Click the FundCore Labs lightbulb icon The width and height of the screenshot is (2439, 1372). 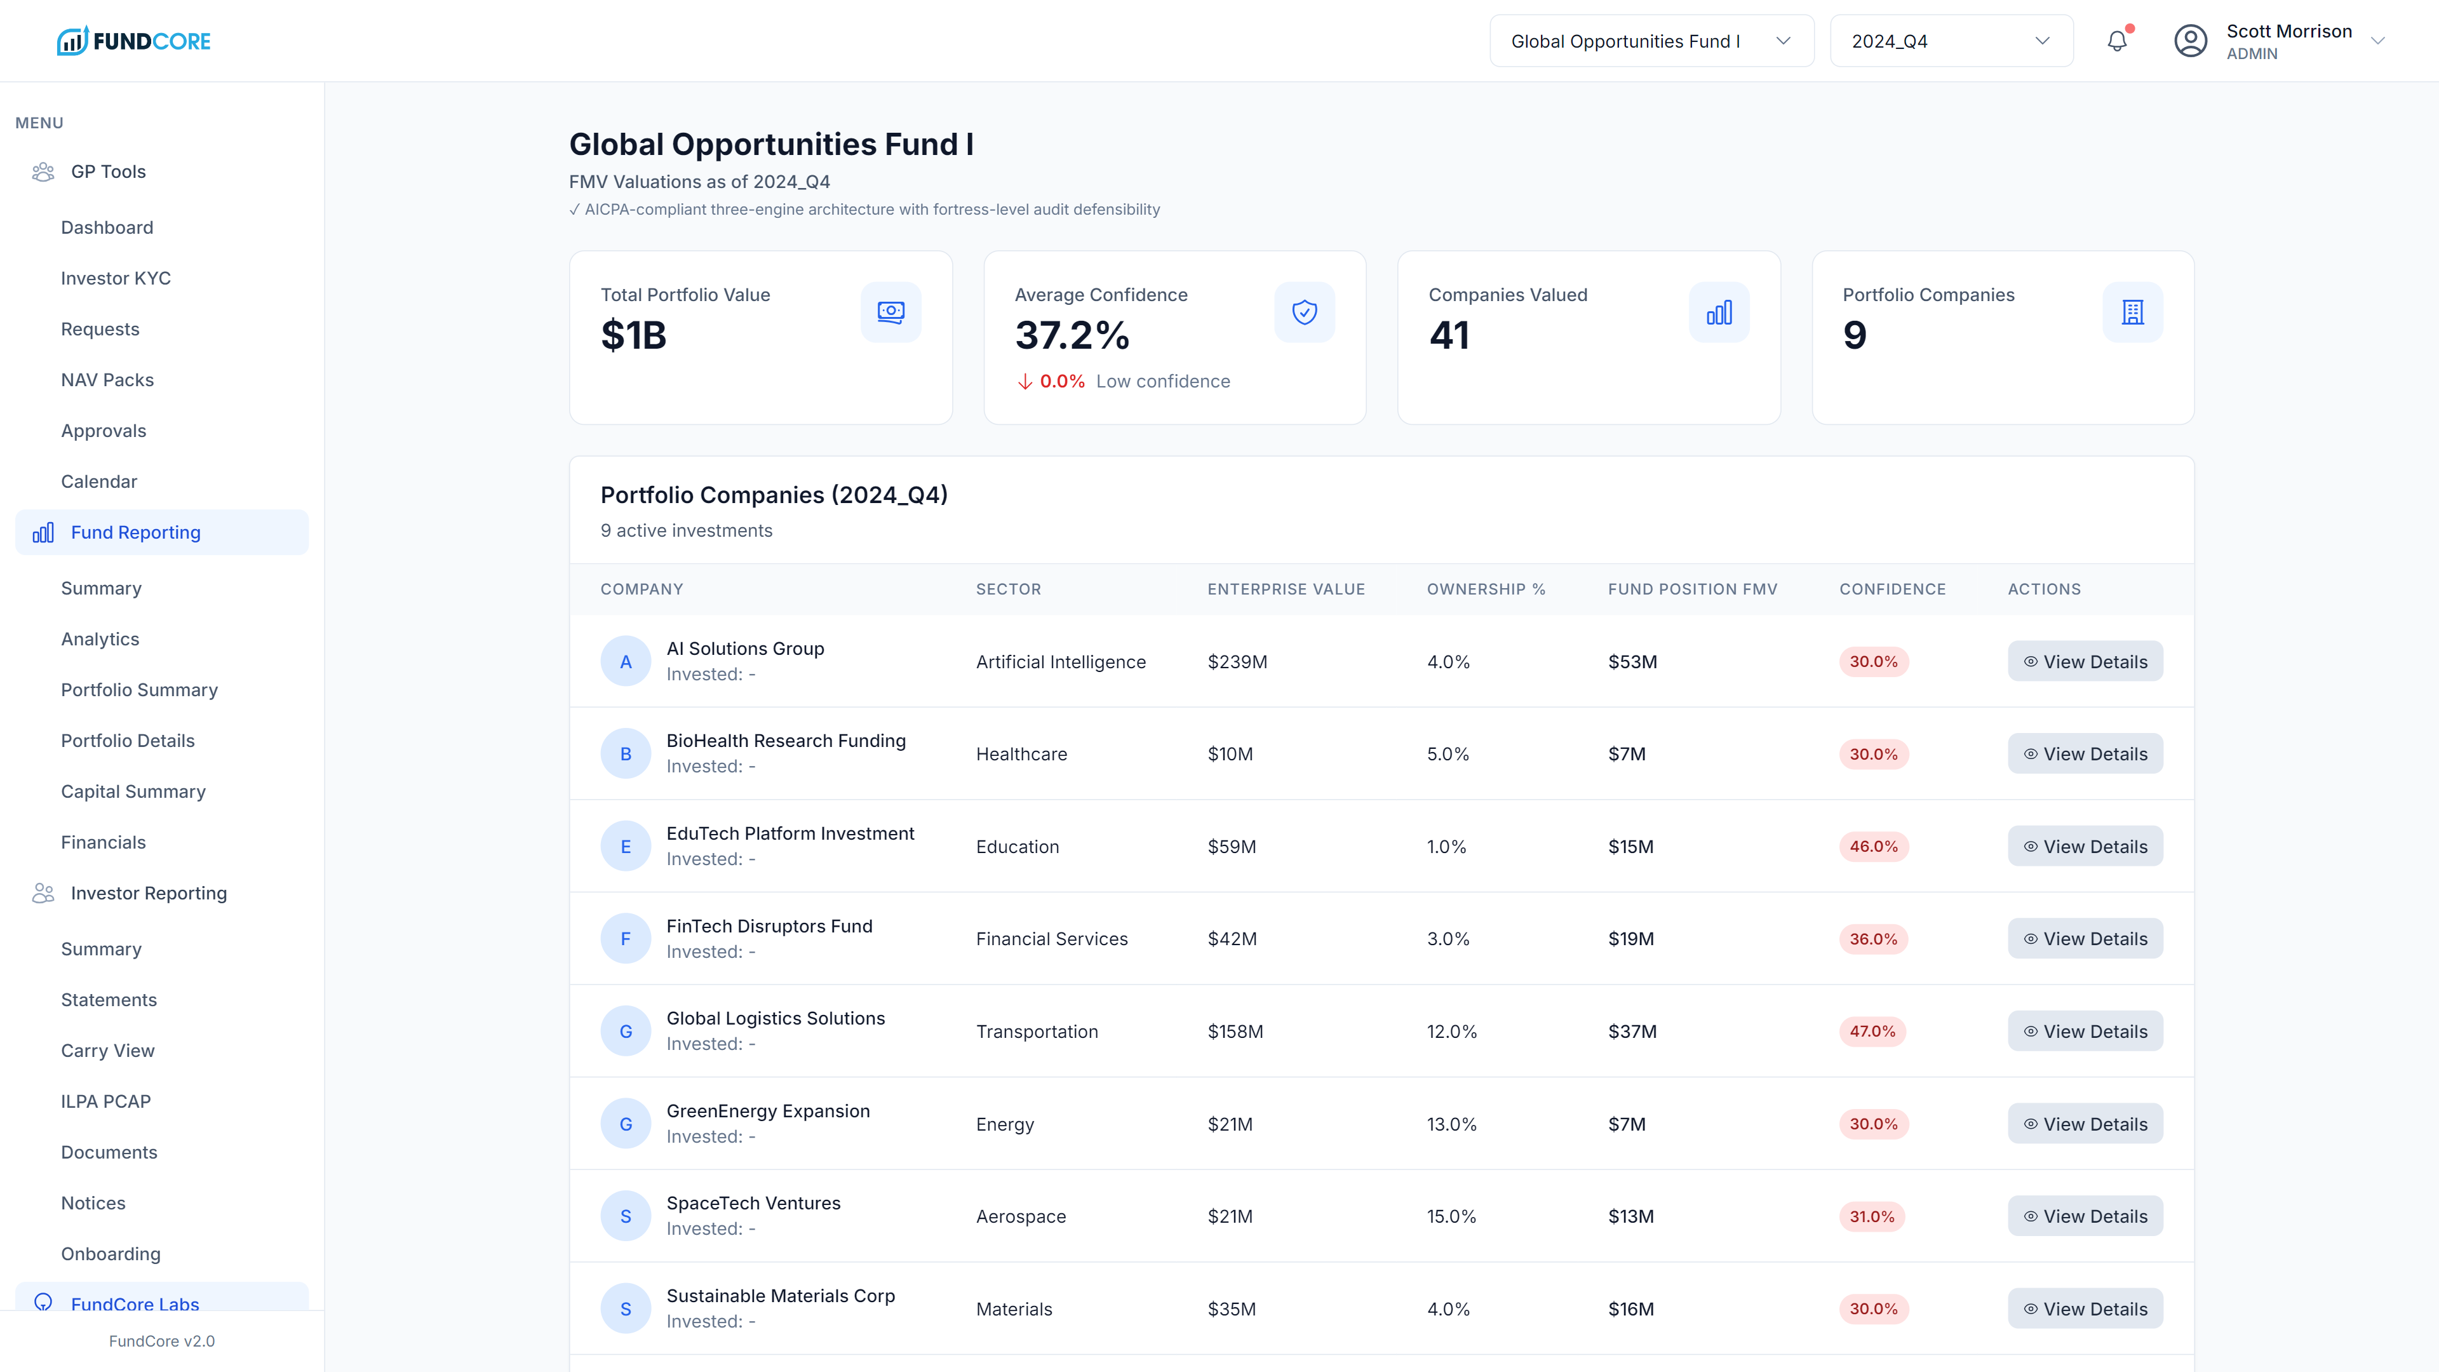coord(43,1302)
